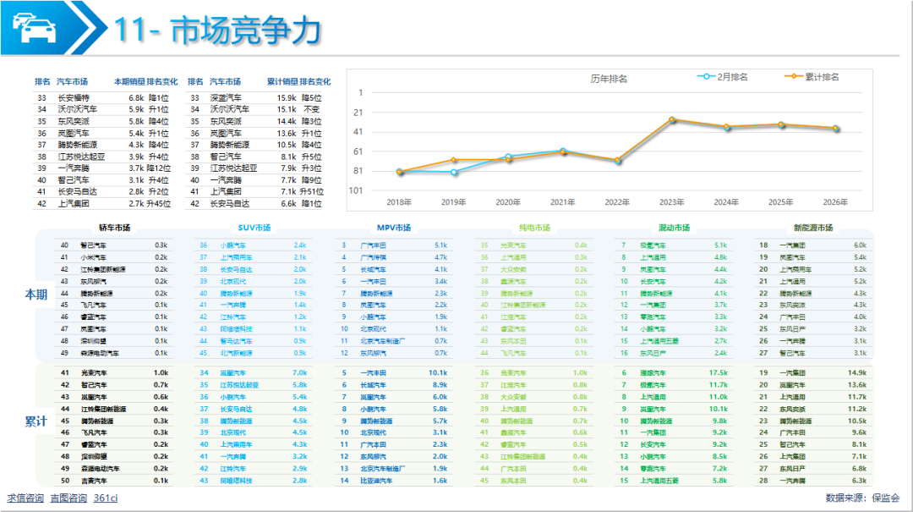Click the SUV市场 table heading
The image size is (913, 512).
[254, 228]
